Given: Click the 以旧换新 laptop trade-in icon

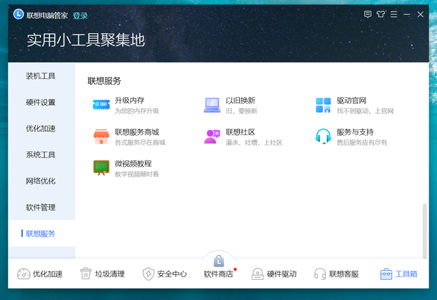Looking at the screenshot, I should 212,104.
